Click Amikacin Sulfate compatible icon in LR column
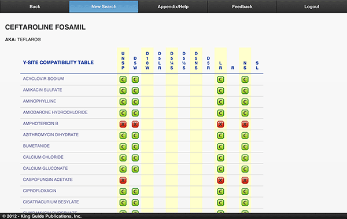 (220, 90)
